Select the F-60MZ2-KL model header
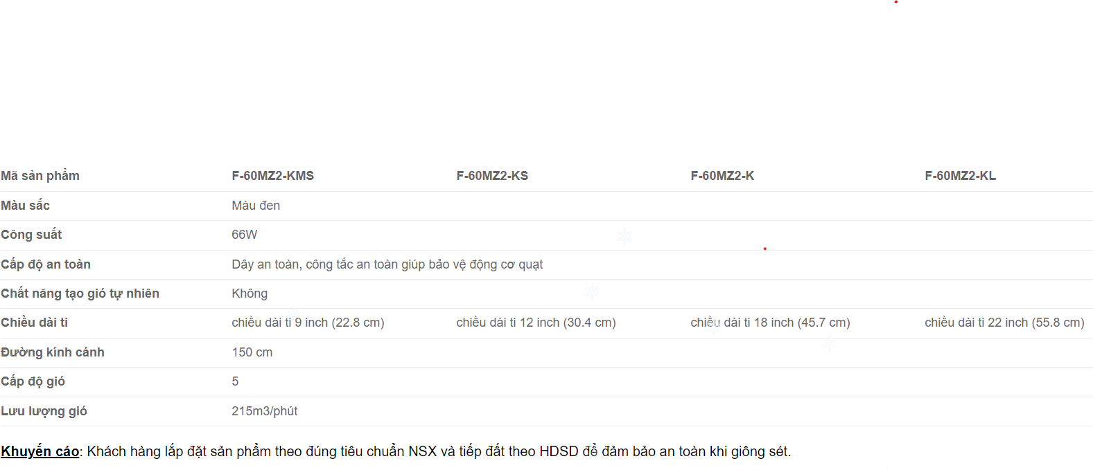 (x=960, y=176)
